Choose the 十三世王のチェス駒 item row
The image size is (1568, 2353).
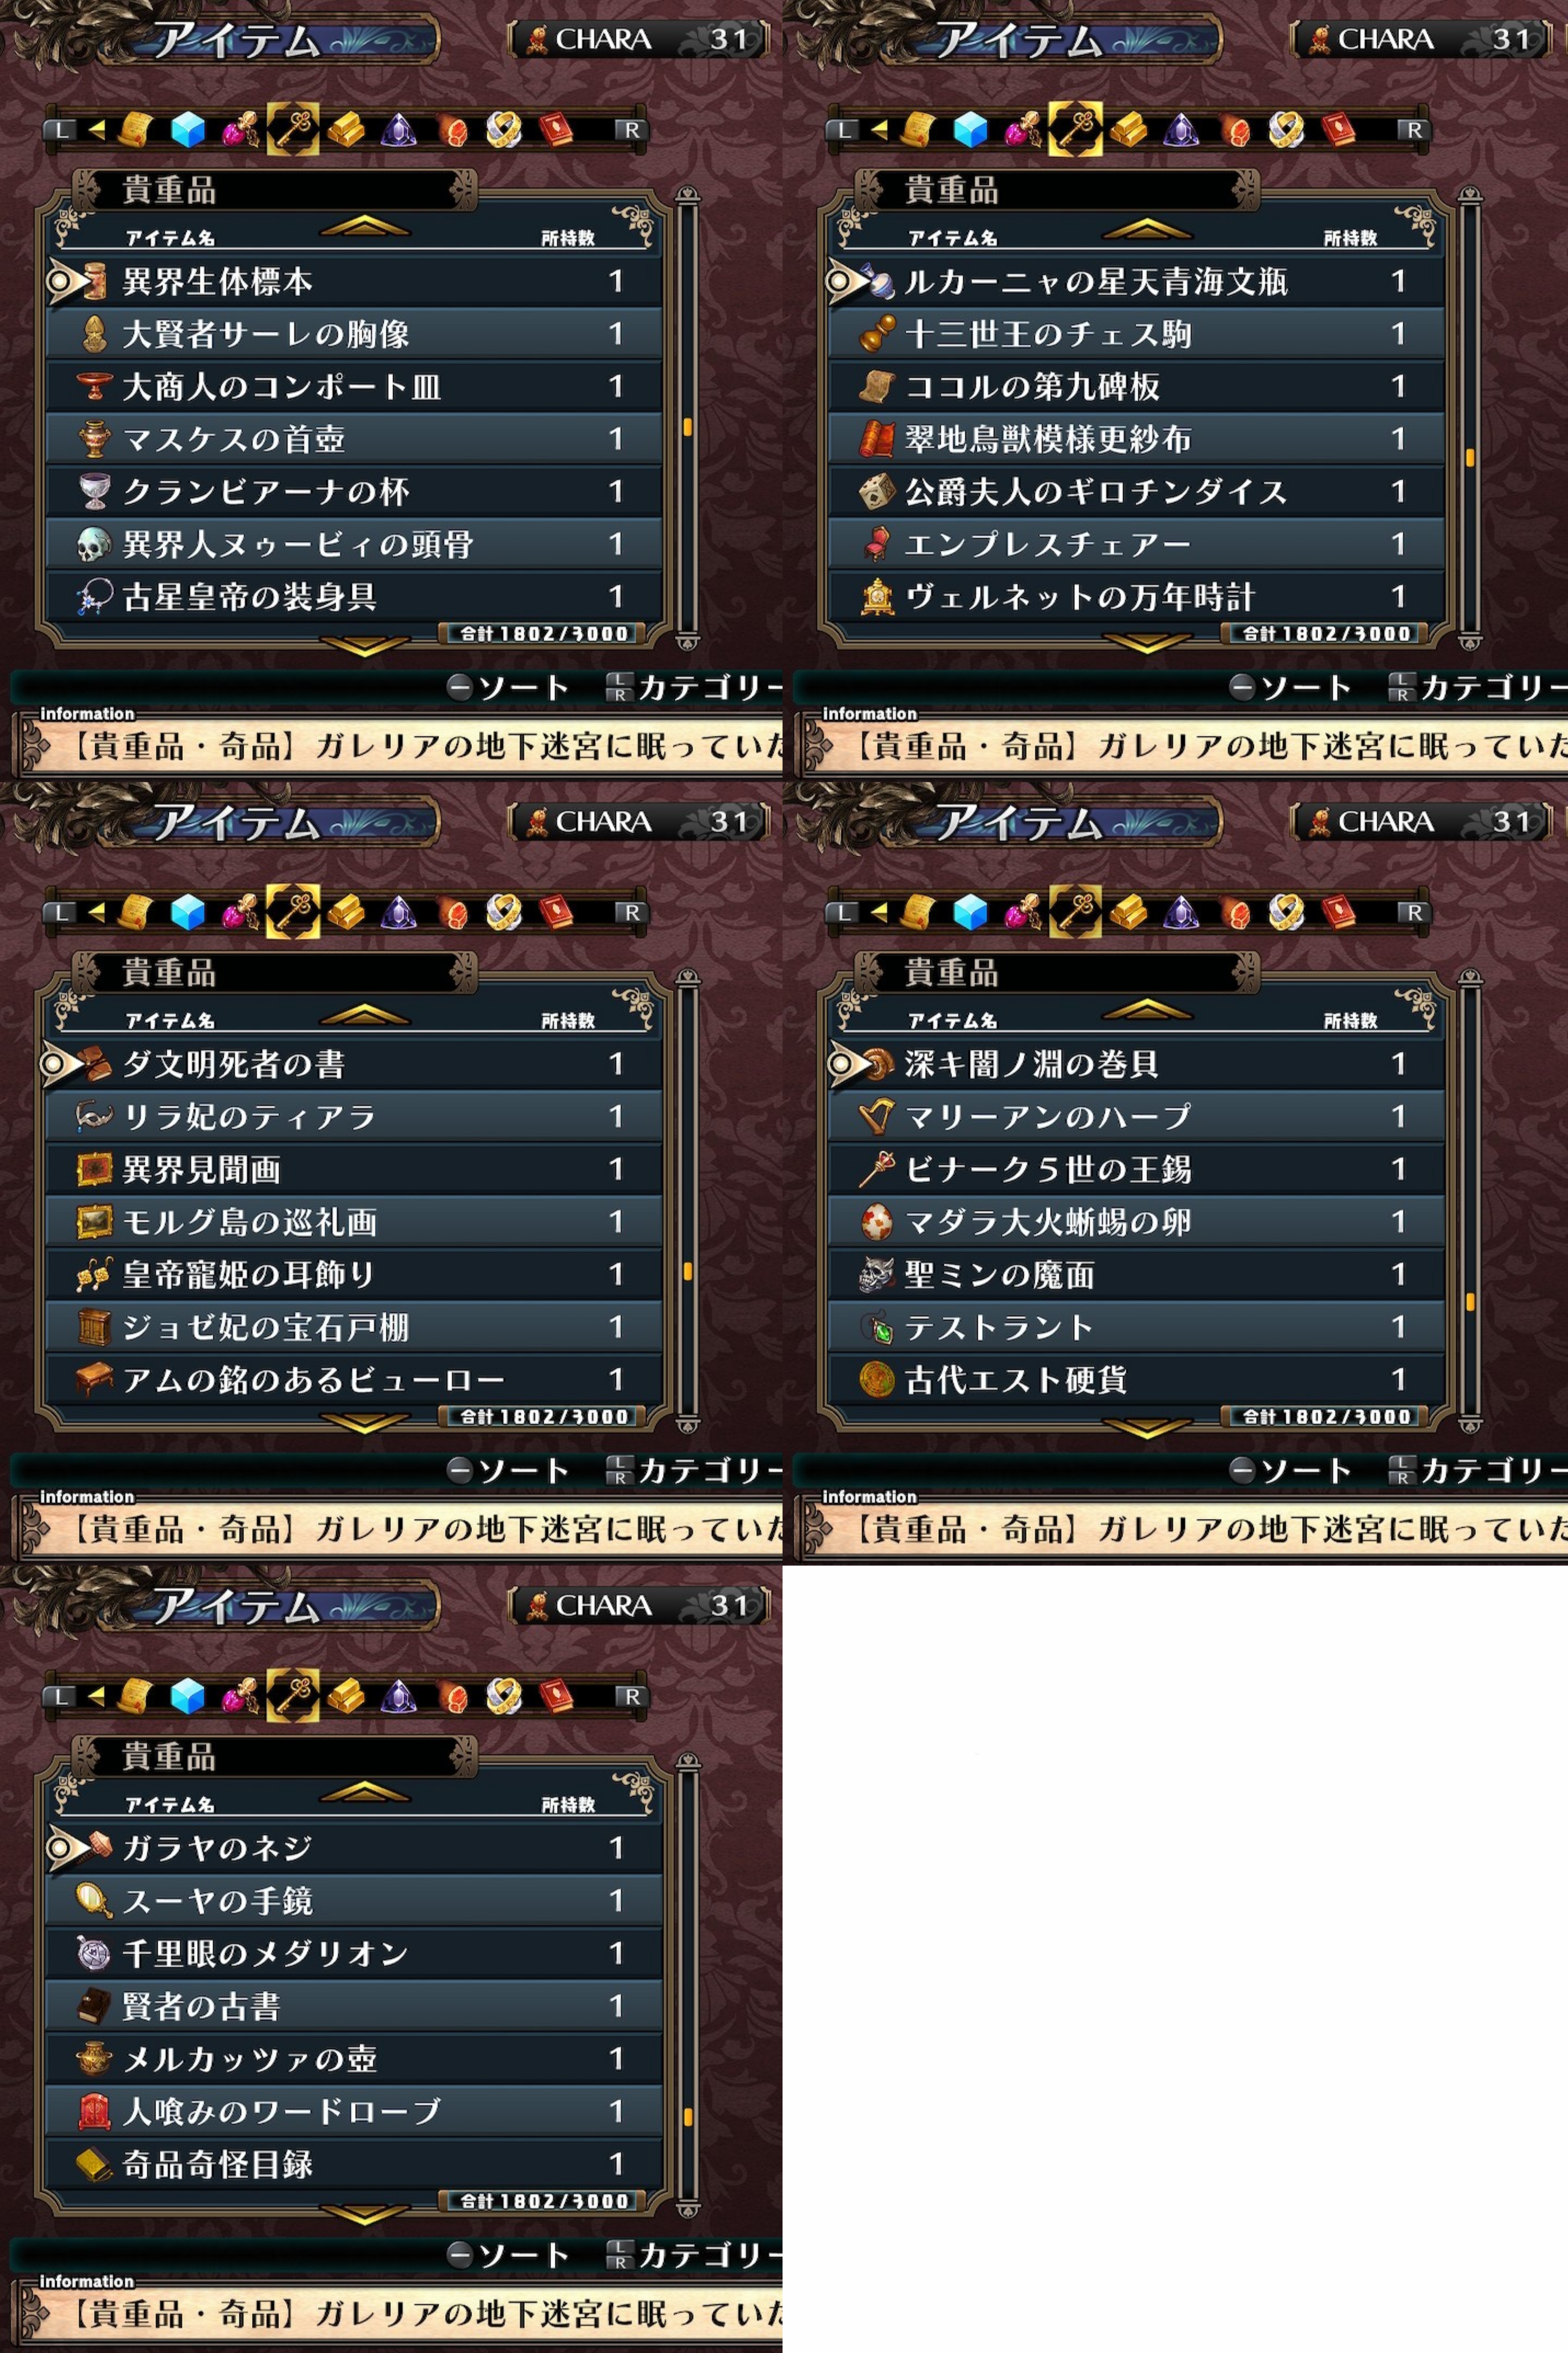pyautogui.click(x=1136, y=333)
